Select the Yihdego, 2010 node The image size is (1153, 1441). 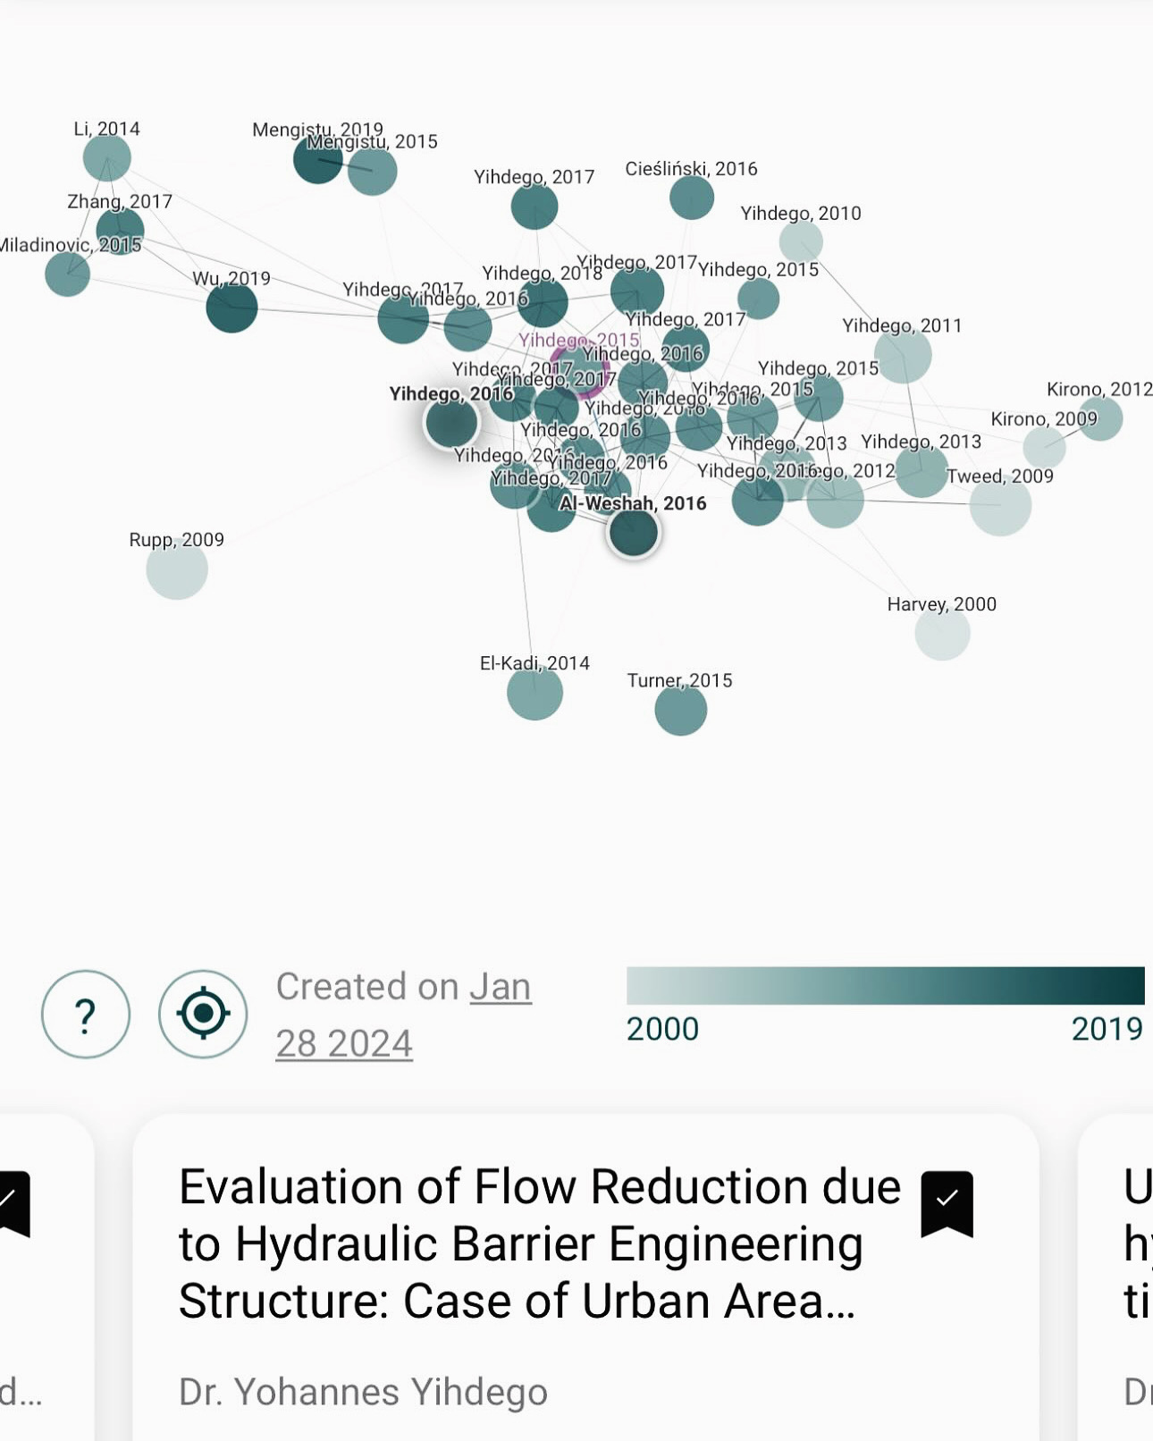tap(801, 241)
